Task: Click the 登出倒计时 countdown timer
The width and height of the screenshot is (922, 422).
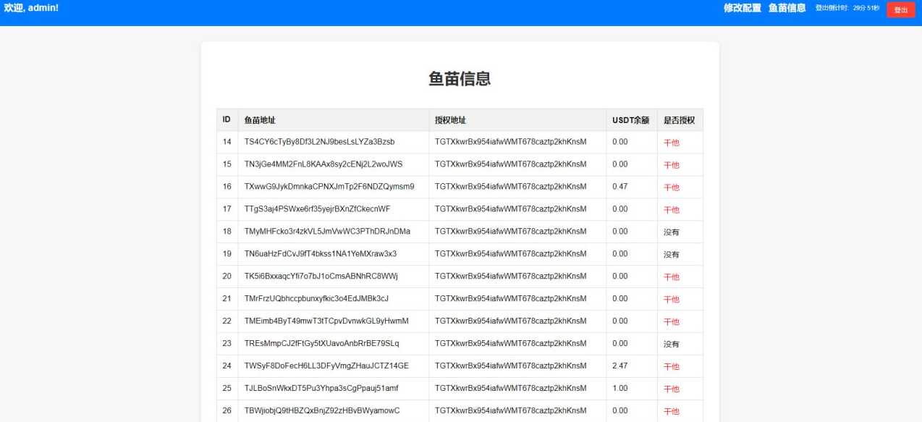Action: tap(847, 8)
